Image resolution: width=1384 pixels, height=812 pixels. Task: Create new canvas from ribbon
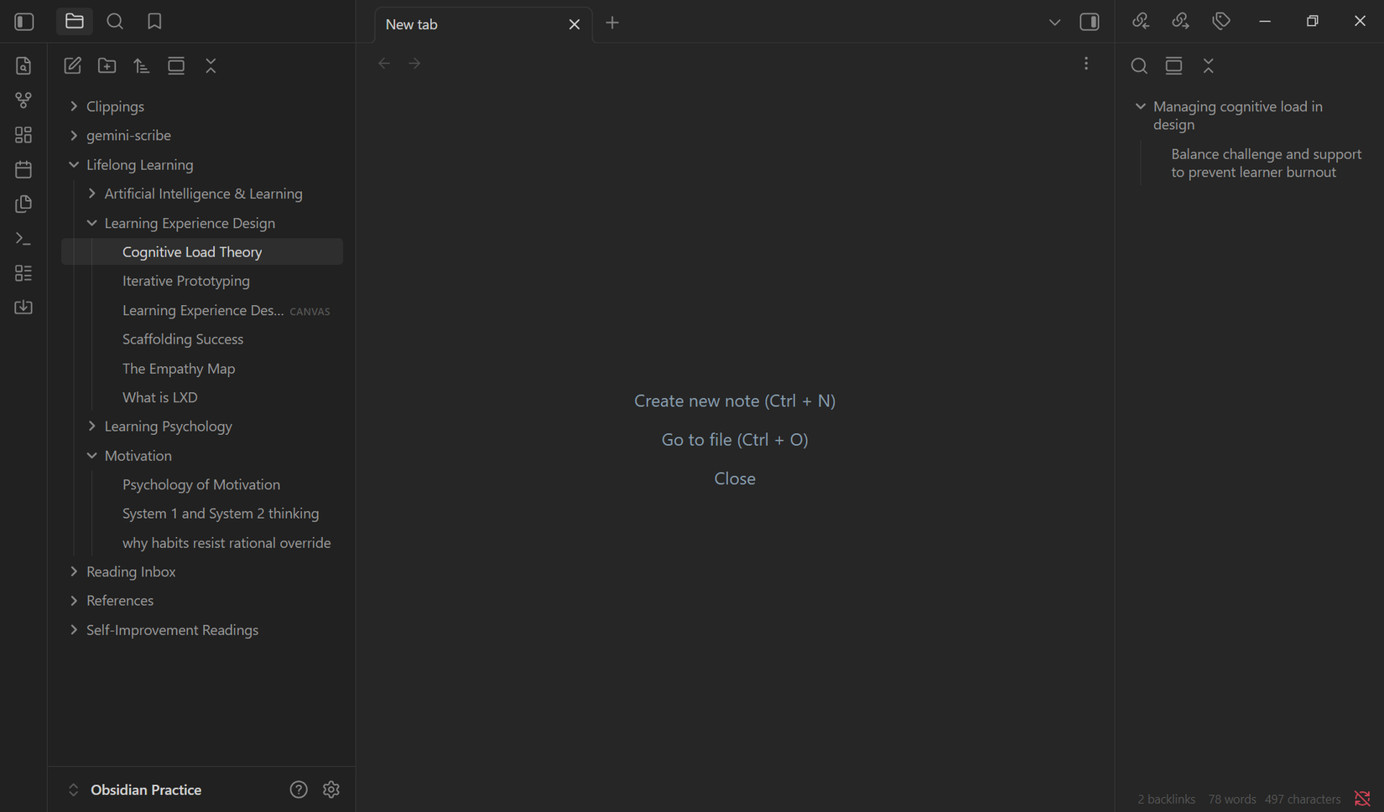point(23,135)
